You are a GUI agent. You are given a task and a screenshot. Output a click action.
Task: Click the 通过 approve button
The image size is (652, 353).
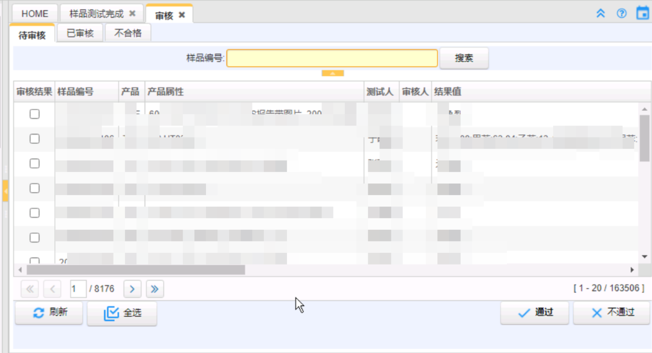pyautogui.click(x=535, y=313)
